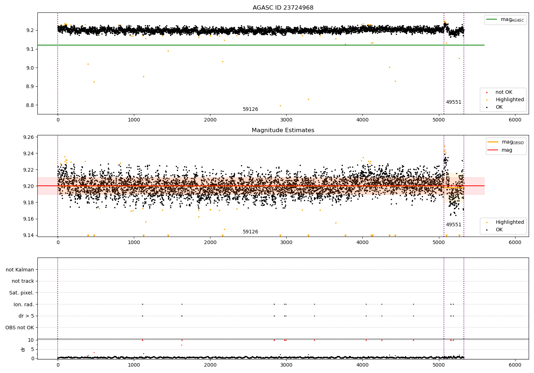534x373 pixels.
Task: Click the red 'mag' legend entry
Action: [x=500, y=150]
